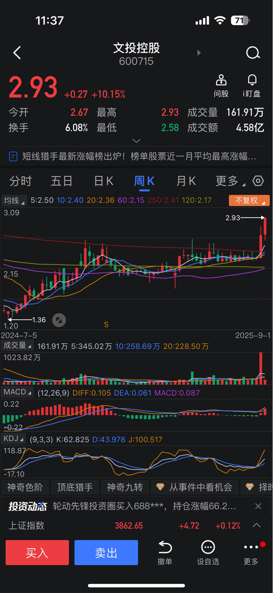Screen dimensions: 273x593
Task: Open the KDJ indicator dropdown
Action: (13, 439)
